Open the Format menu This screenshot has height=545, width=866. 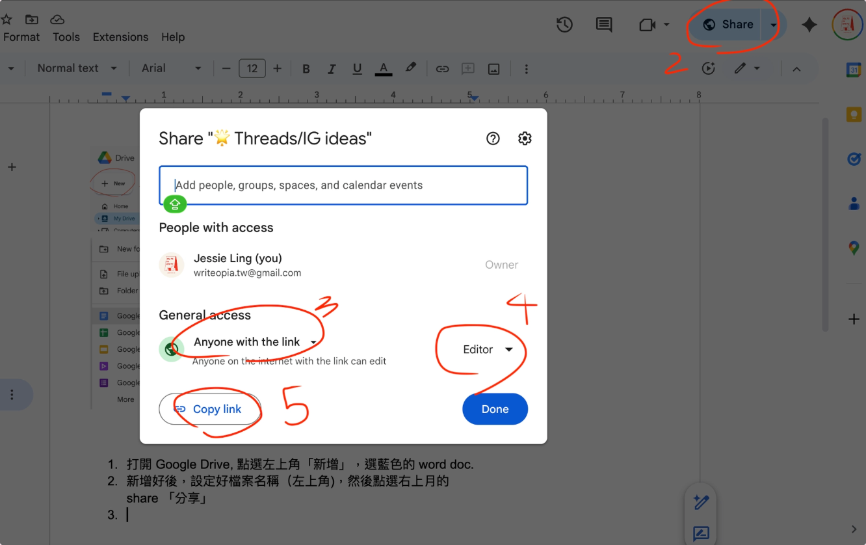21,37
